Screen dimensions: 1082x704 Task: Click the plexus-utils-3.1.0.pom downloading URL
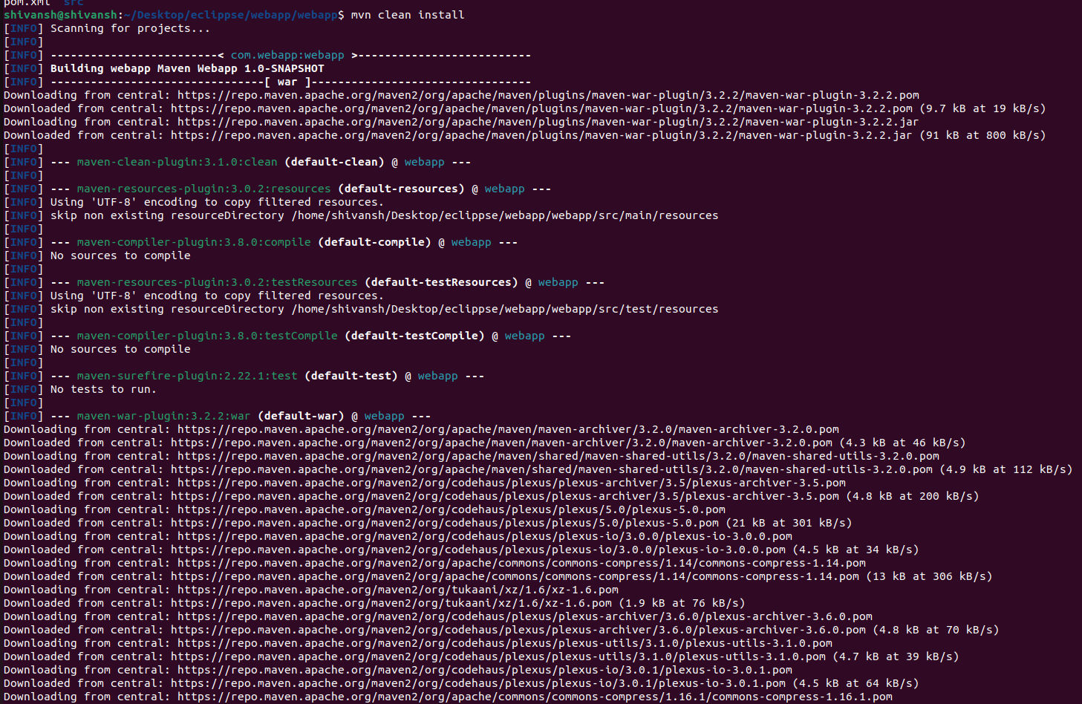coord(505,643)
